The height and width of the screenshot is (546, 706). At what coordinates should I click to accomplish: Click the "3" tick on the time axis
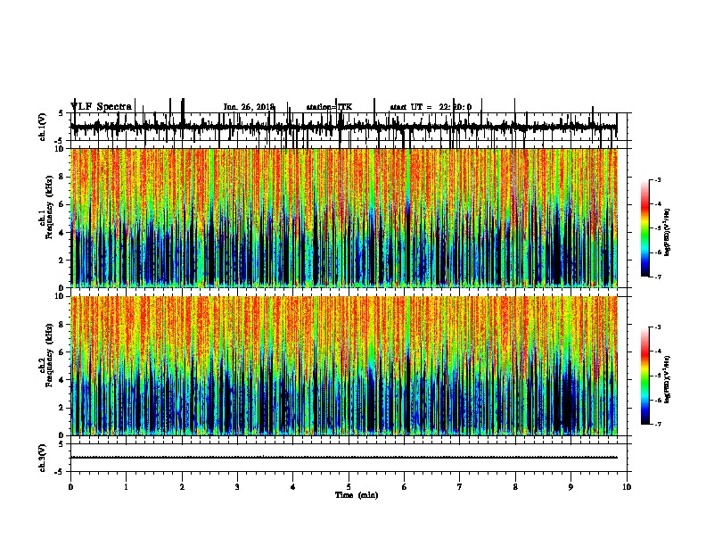pos(237,487)
